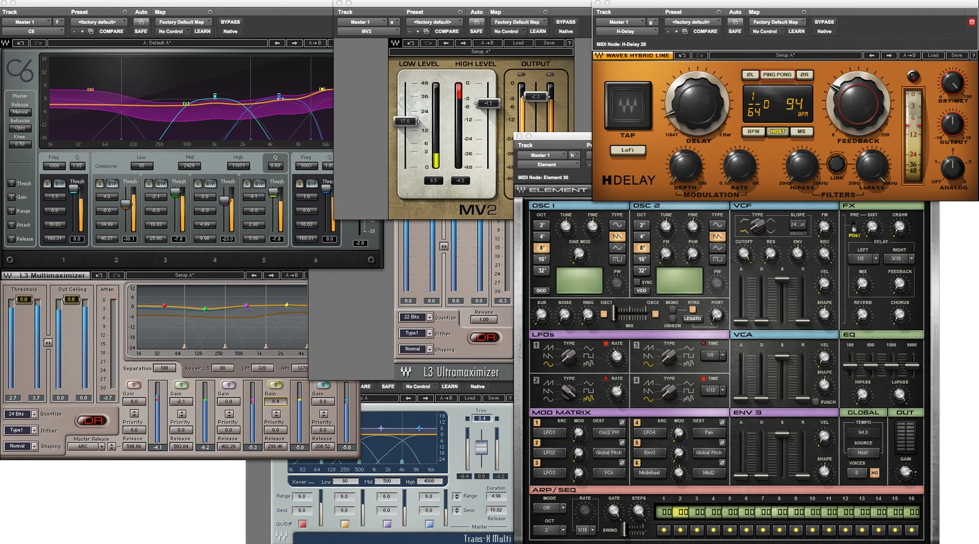Bypass Mod Matrix slot 4 with Ø icon
Viewport: 979px width, 544px height.
pos(722,422)
